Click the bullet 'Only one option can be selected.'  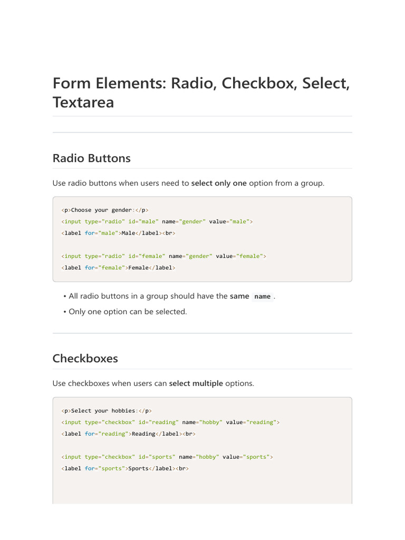pyautogui.click(x=128, y=312)
